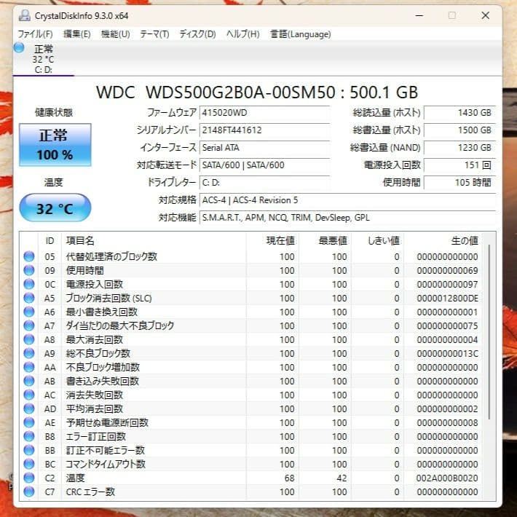The image size is (517, 517).
Task: Click the blue disk status orb near 正常
Action: pyautogui.click(x=19, y=47)
